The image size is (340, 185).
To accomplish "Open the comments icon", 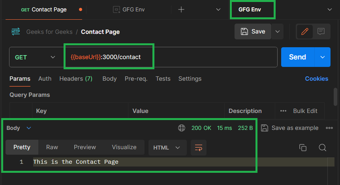I will pyautogui.click(x=321, y=31).
